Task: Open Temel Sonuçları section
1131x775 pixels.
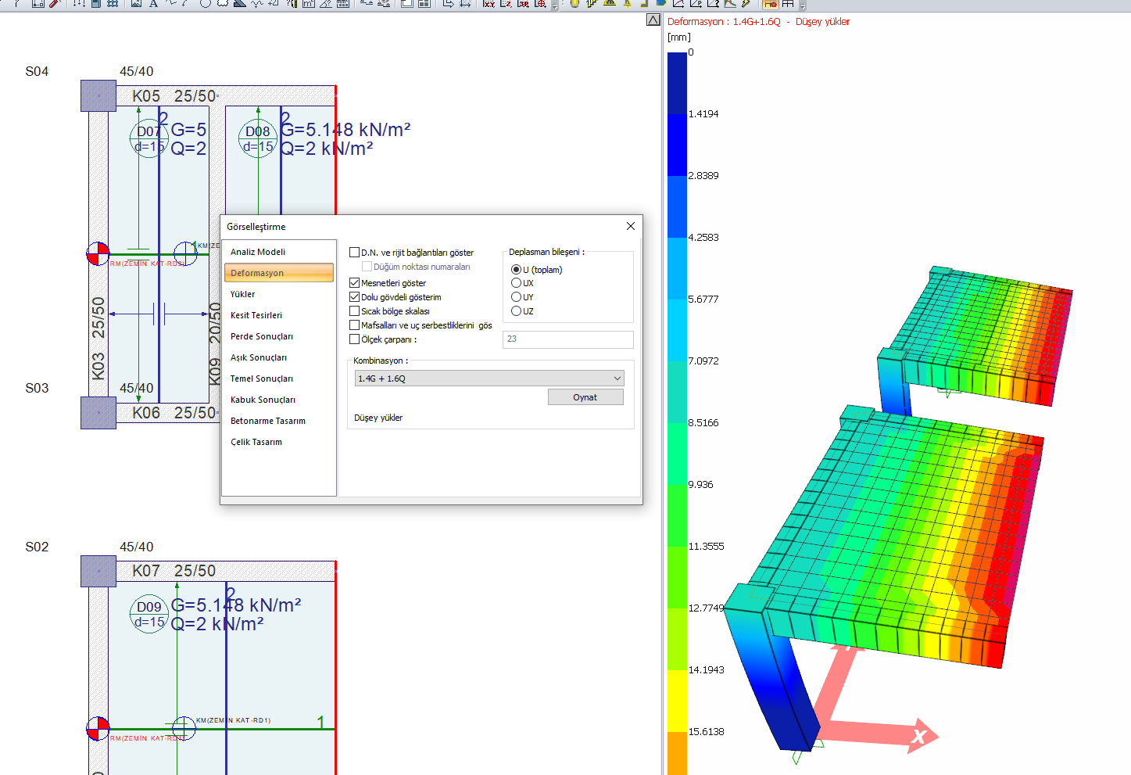Action: [x=278, y=379]
